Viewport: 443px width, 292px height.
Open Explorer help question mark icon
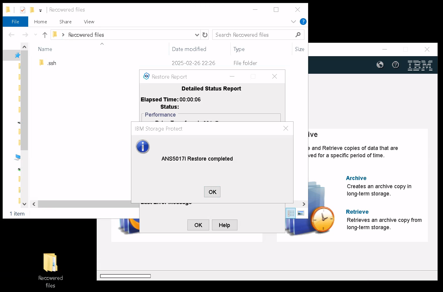pos(303,22)
